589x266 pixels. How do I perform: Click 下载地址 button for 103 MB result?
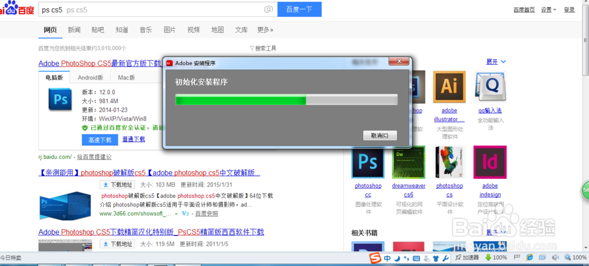pos(117,185)
